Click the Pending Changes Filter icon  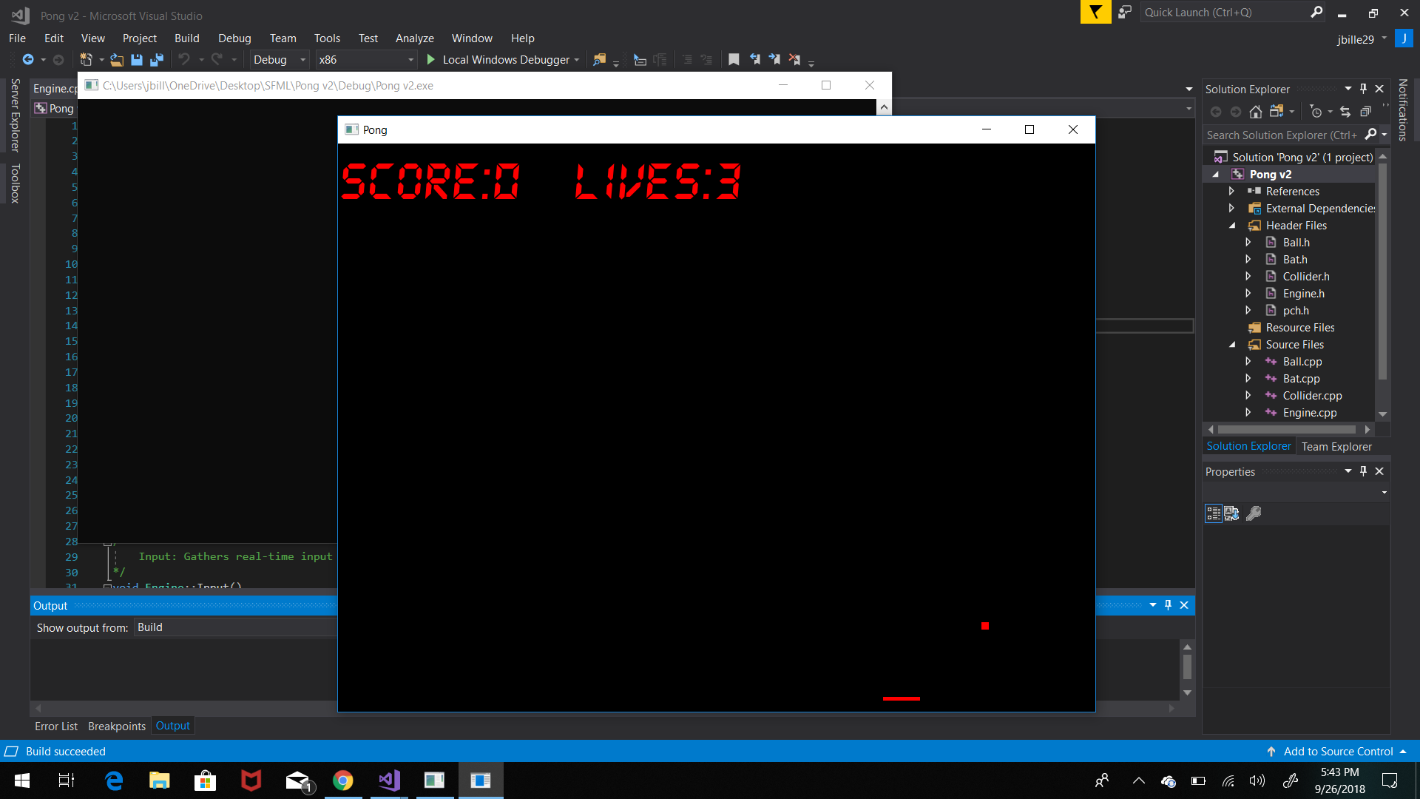coord(1316,112)
